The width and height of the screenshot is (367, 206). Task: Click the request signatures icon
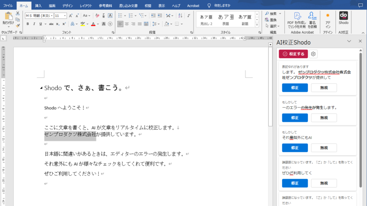[312, 20]
